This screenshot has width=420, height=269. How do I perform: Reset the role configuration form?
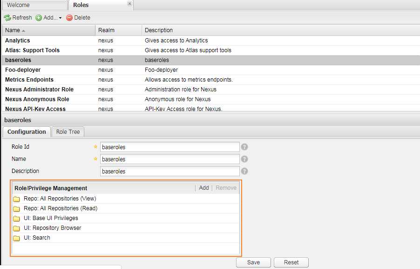[291, 262]
